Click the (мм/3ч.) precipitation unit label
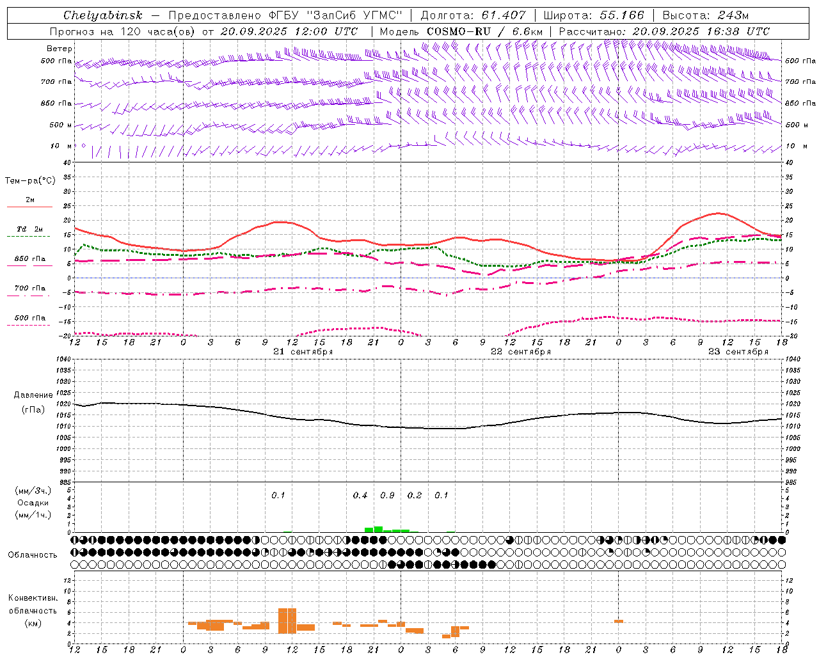This screenshot has height=655, width=819. (33, 491)
